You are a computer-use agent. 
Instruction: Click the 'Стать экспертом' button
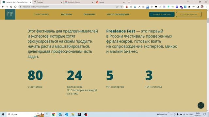[x=189, y=14]
